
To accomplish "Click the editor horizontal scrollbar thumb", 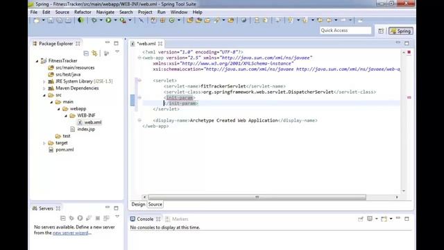I will point(257,197).
